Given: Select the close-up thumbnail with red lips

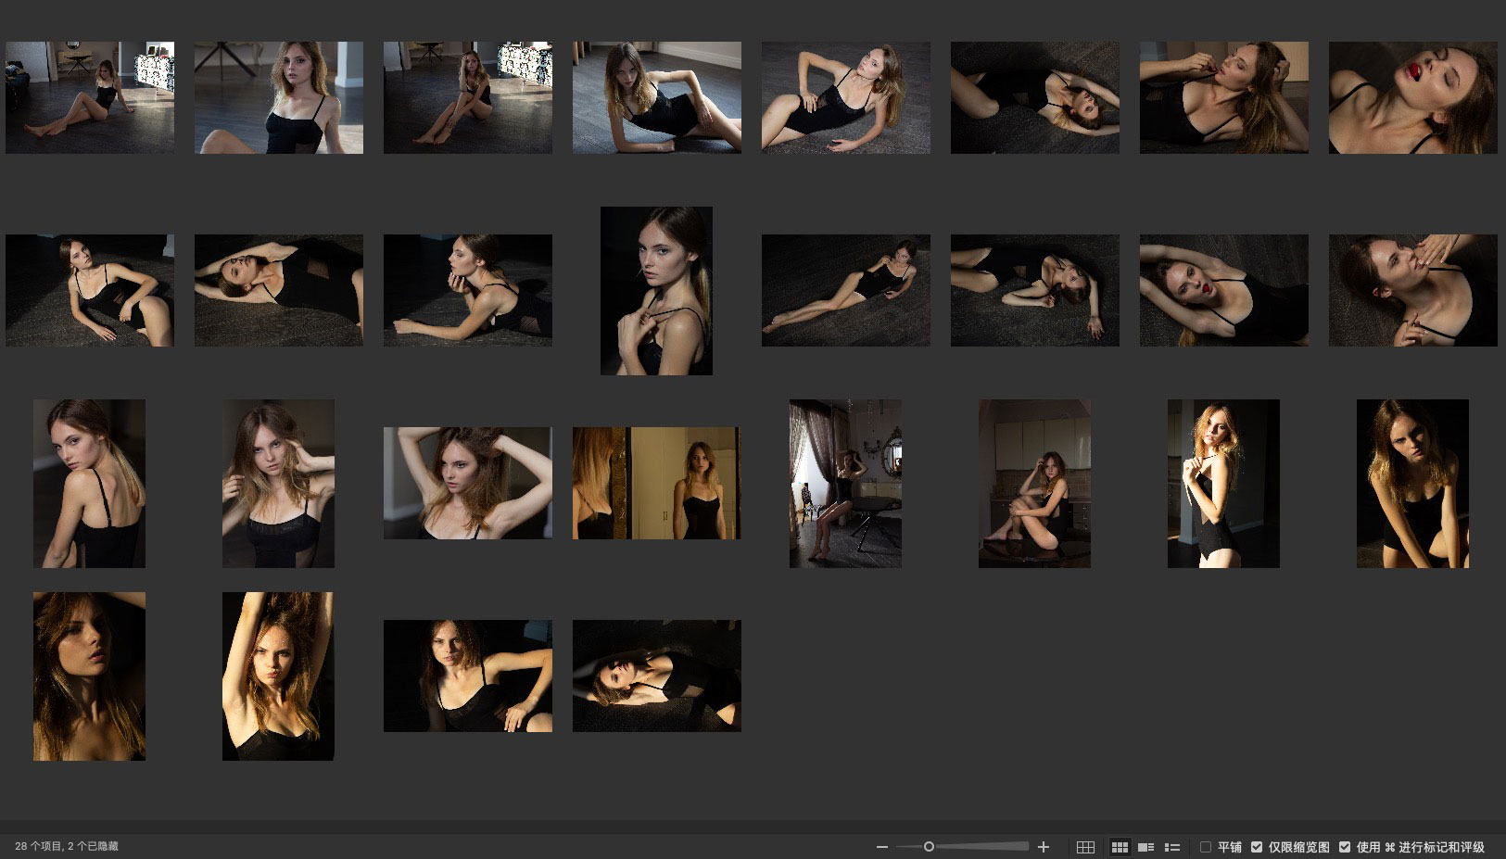Looking at the screenshot, I should pyautogui.click(x=1412, y=97).
